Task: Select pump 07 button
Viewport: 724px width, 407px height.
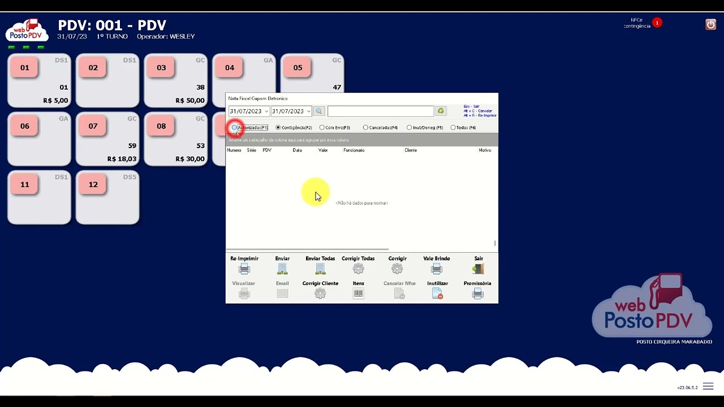Action: click(x=93, y=126)
